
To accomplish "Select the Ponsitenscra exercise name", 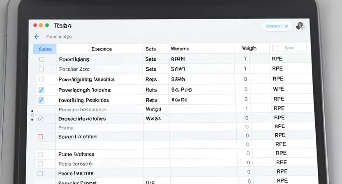I will pyautogui.click(x=75, y=163).
